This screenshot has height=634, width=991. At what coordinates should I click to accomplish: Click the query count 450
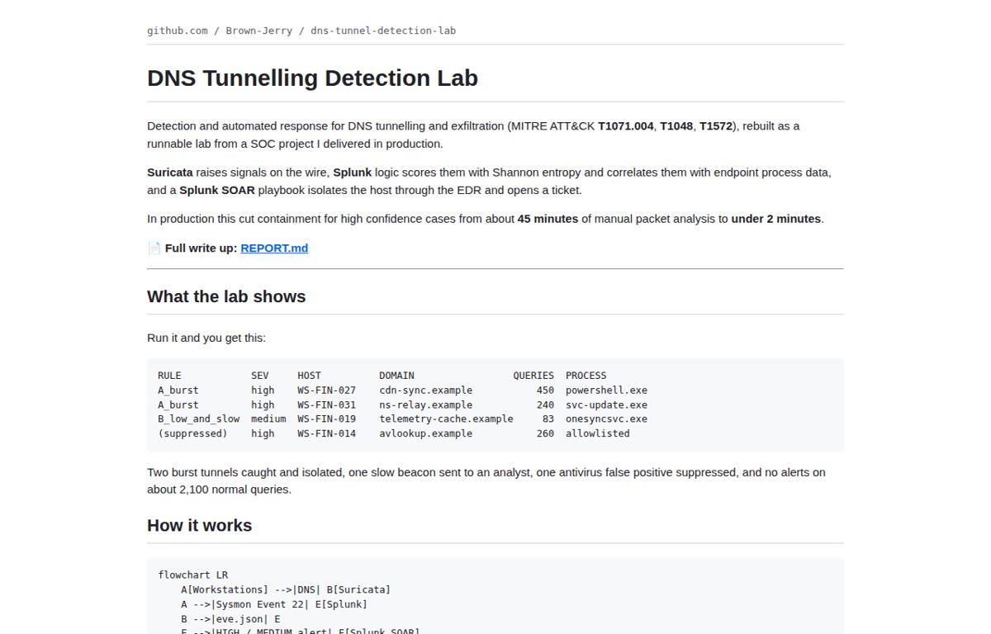tap(545, 390)
